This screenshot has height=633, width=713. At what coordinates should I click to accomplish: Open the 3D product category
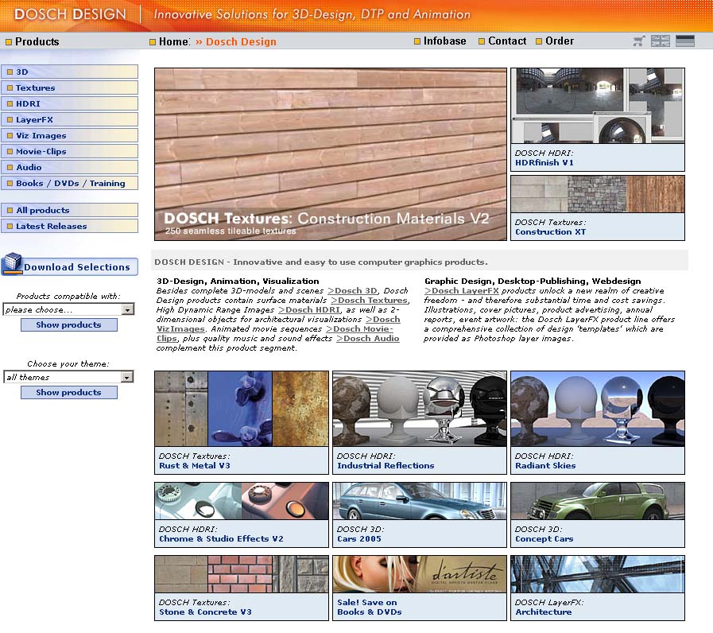point(70,72)
